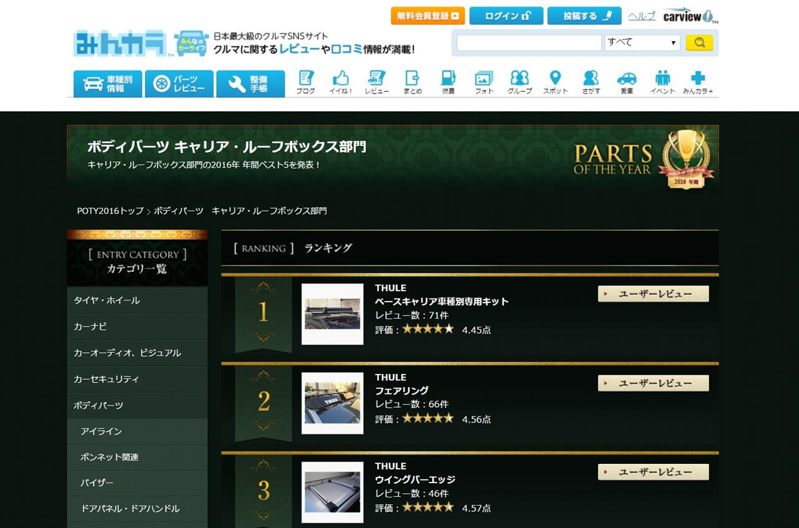Select カーオーディオ、ビジュアル category

[x=137, y=352]
